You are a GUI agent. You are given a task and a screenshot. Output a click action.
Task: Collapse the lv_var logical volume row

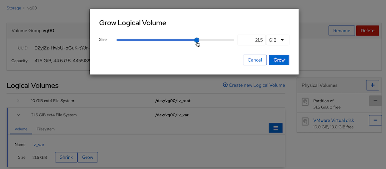point(19,115)
